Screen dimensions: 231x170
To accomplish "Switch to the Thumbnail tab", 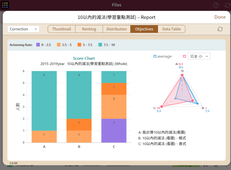I will pos(61,29).
